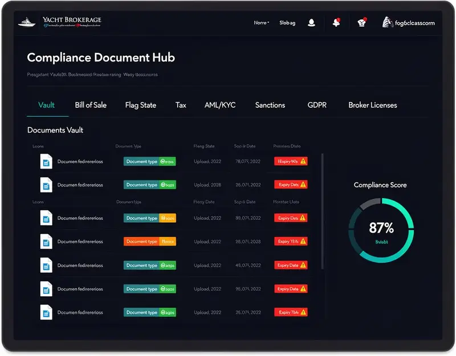Expand the Norre dropdown in header
The width and height of the screenshot is (456, 356).
pos(262,23)
